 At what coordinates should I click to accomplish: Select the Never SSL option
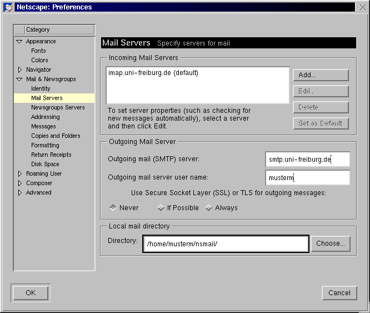pos(124,208)
